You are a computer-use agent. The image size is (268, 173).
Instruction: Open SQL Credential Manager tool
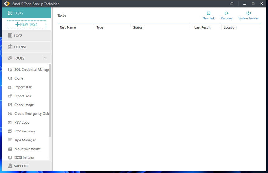pos(28,70)
